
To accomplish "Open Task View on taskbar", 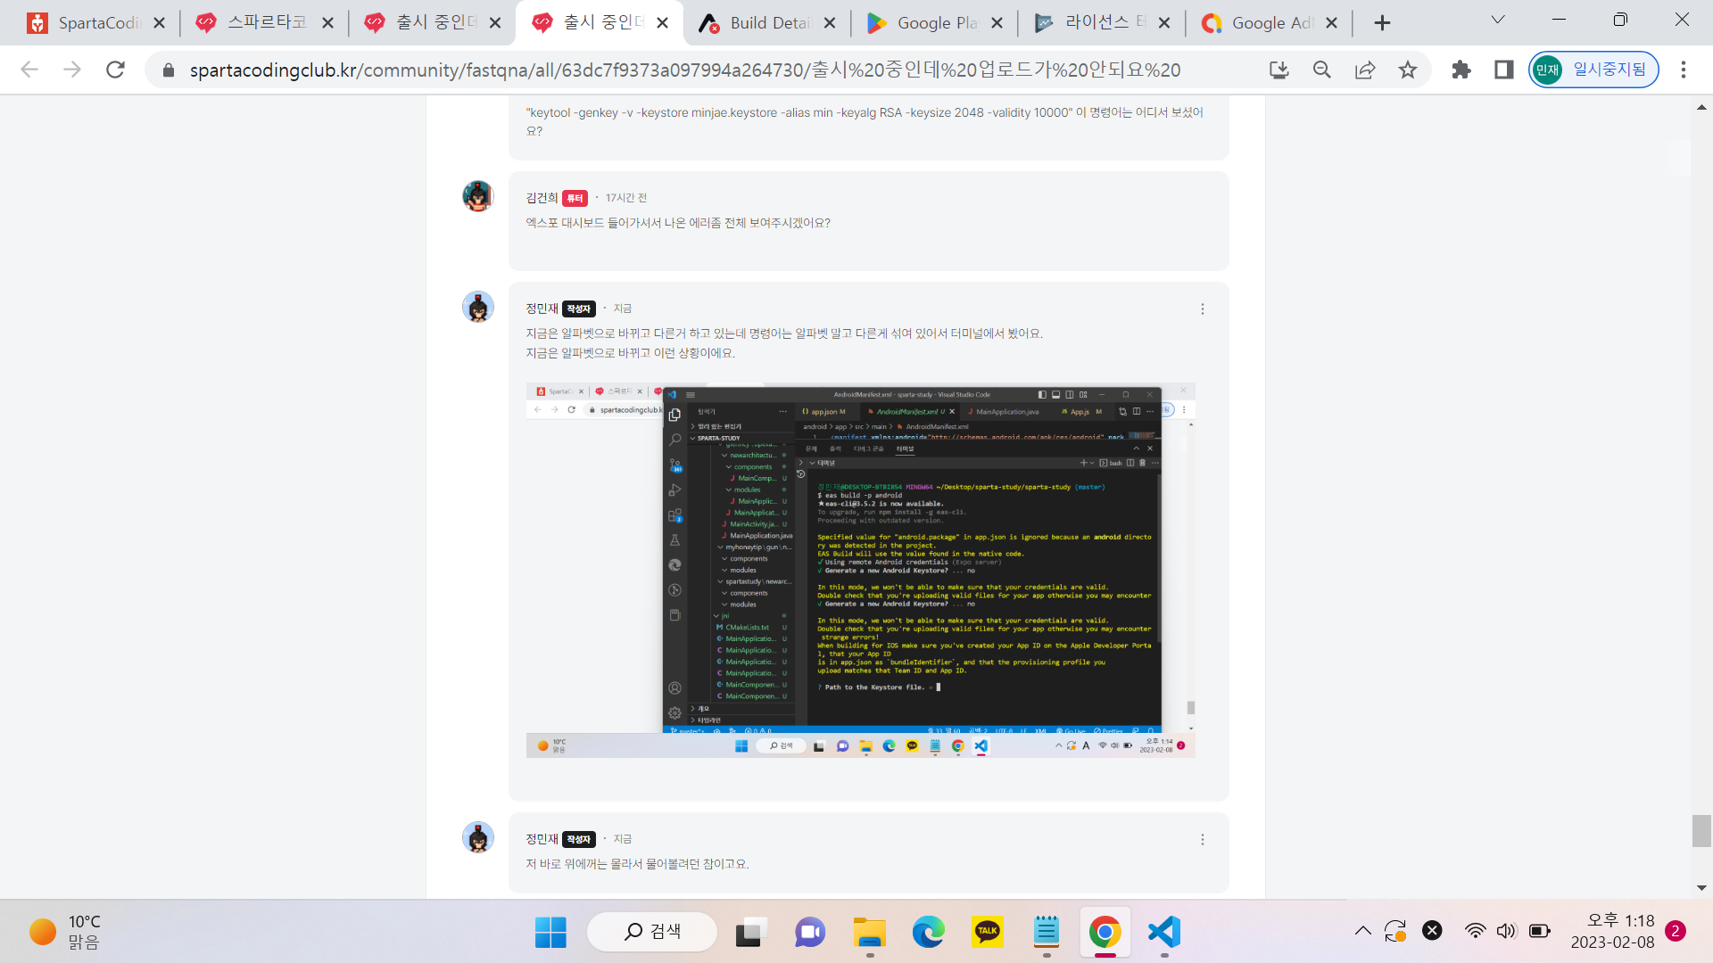I will [x=752, y=933].
